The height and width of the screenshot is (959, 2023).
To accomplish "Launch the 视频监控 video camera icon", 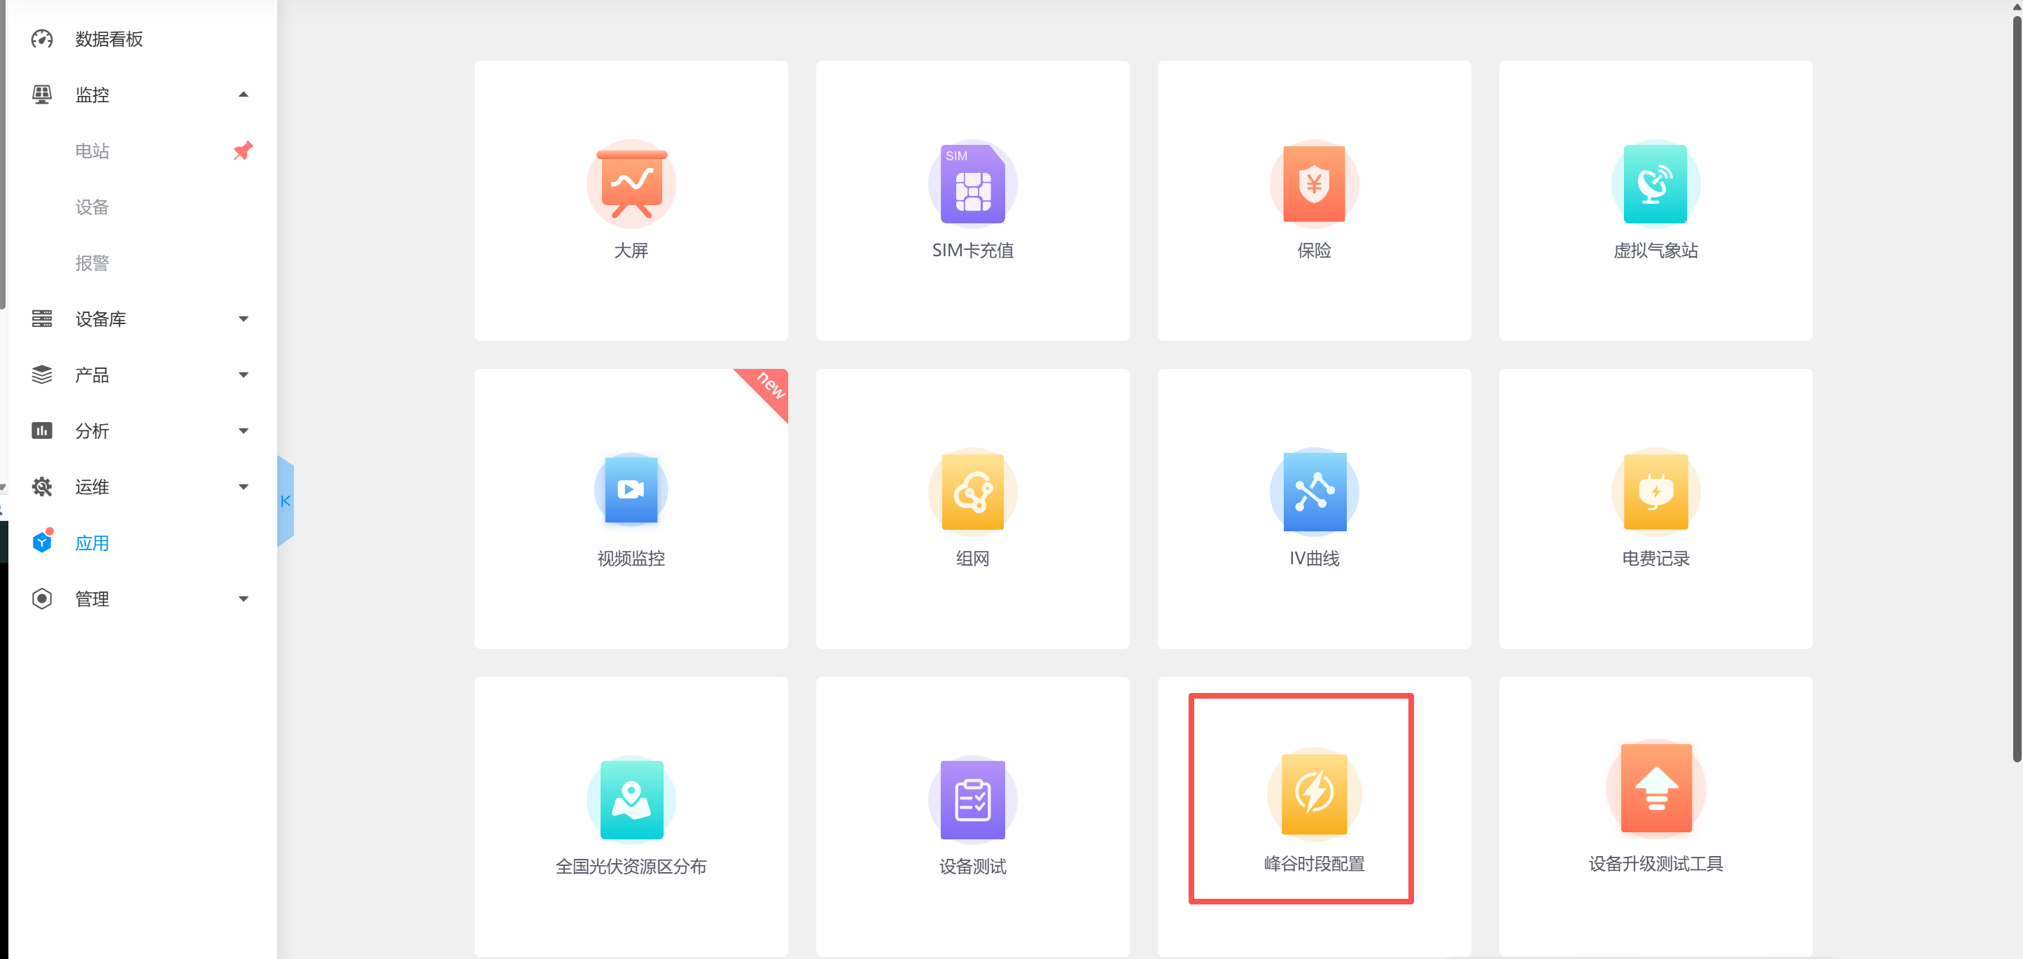I will pos(631,491).
